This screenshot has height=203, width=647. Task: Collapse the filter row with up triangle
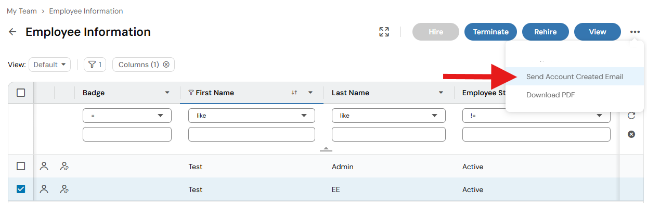point(326,149)
